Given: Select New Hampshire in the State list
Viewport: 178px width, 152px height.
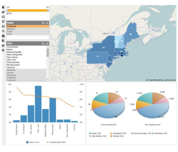Looking at the screenshot, I should pos(26,55).
